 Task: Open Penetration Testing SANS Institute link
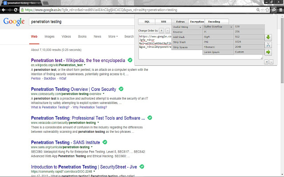[65, 142]
